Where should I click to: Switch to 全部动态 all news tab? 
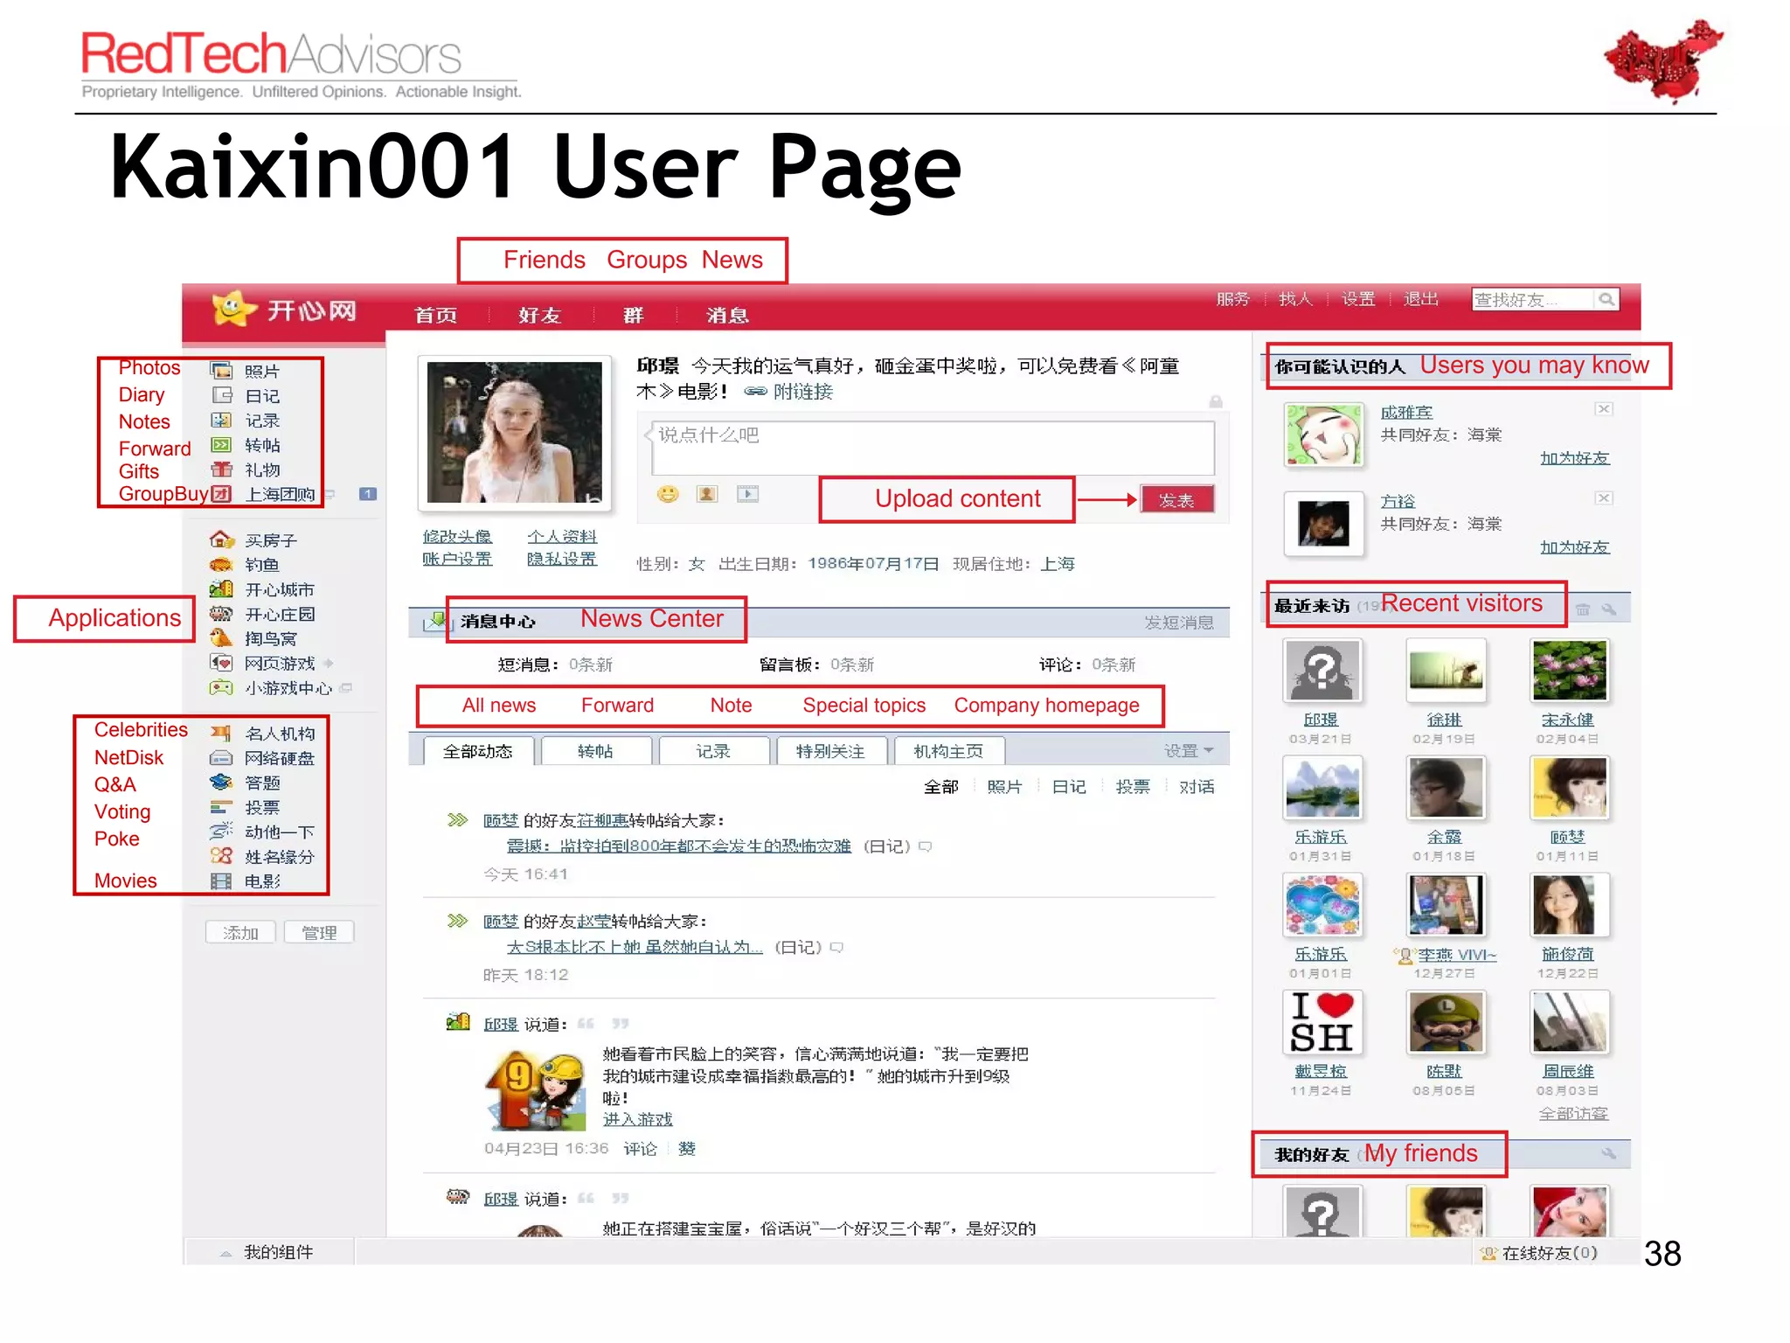[x=478, y=751]
